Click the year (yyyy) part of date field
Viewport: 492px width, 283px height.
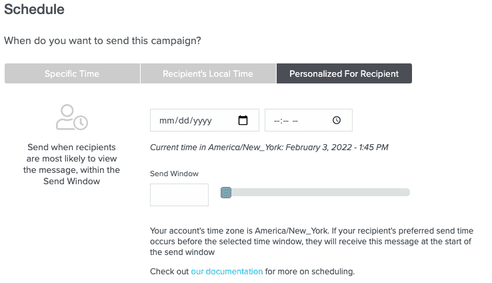point(201,121)
